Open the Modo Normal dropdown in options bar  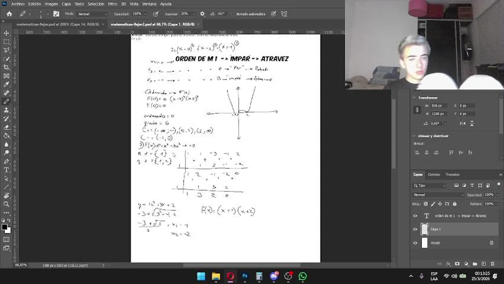pos(92,14)
